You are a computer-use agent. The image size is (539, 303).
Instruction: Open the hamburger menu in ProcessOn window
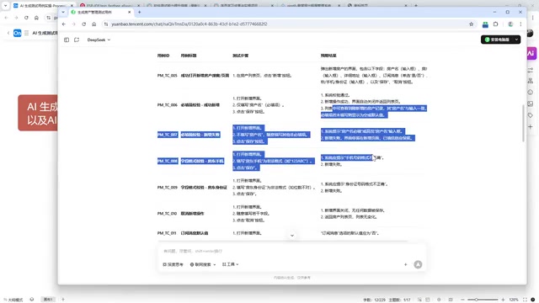point(26,33)
